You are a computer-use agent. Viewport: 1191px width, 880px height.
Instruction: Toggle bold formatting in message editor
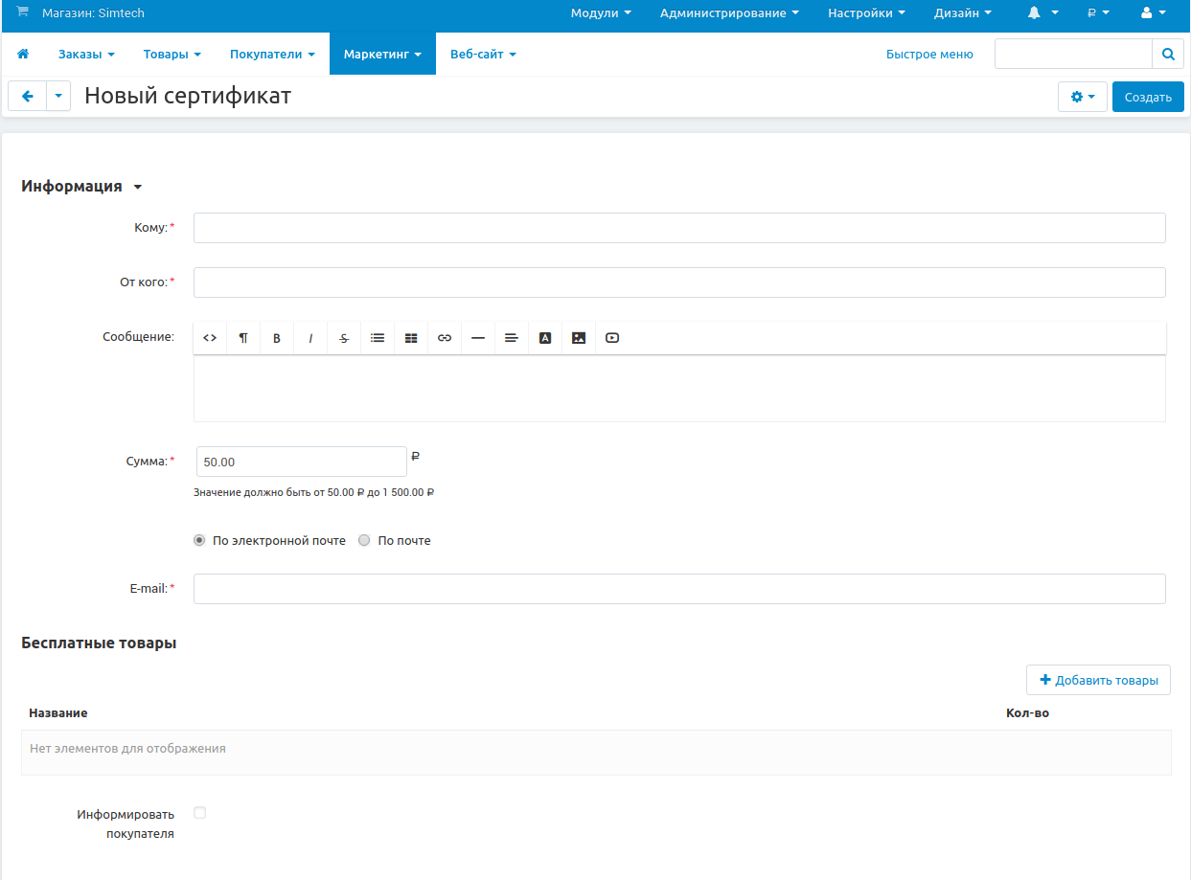coord(277,338)
